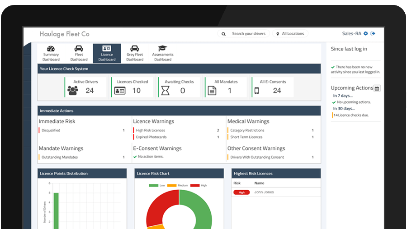Screen dimensions: 407x229
Task: Toggle the High legend swatch
Action: pyautogui.click(x=195, y=186)
